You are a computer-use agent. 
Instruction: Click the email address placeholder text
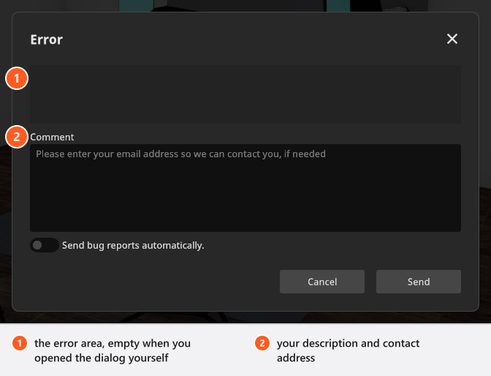click(x=180, y=154)
